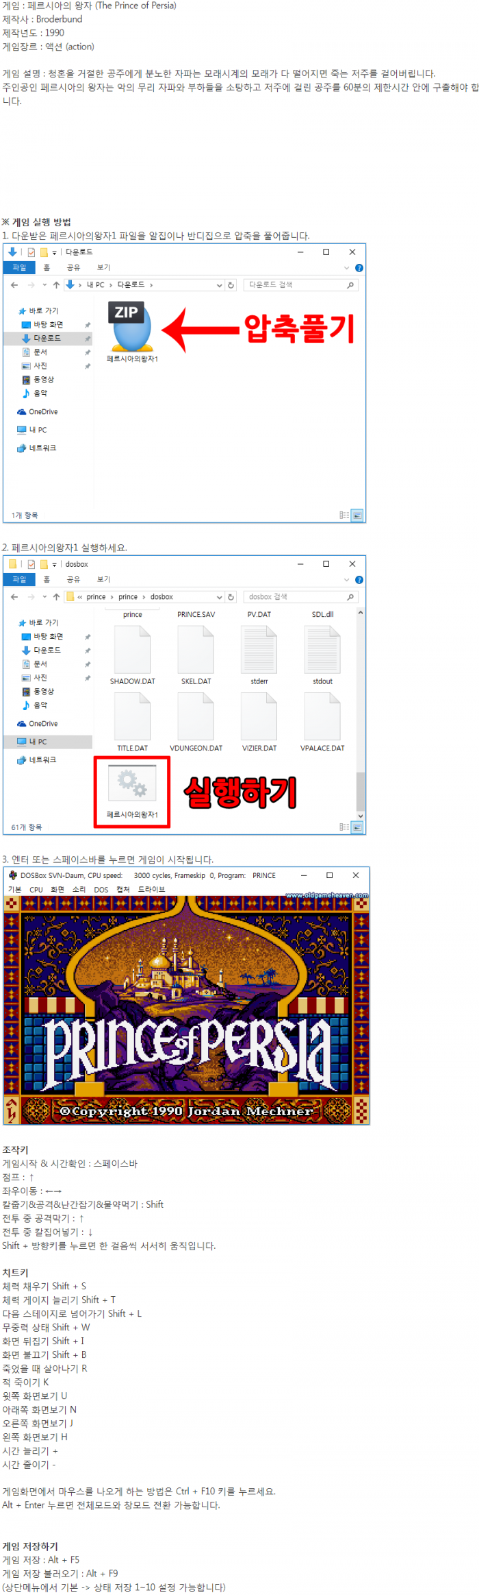Open the 소리 menu in DOSBox
This screenshot has width=479, height=1595.
(79, 890)
